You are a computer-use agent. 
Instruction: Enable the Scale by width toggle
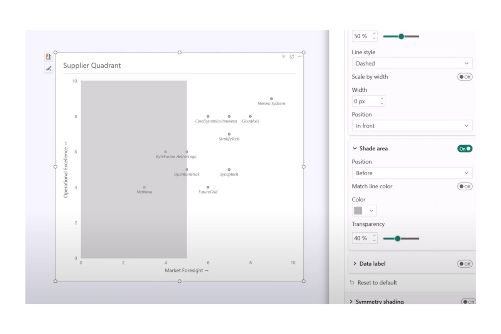coord(465,77)
